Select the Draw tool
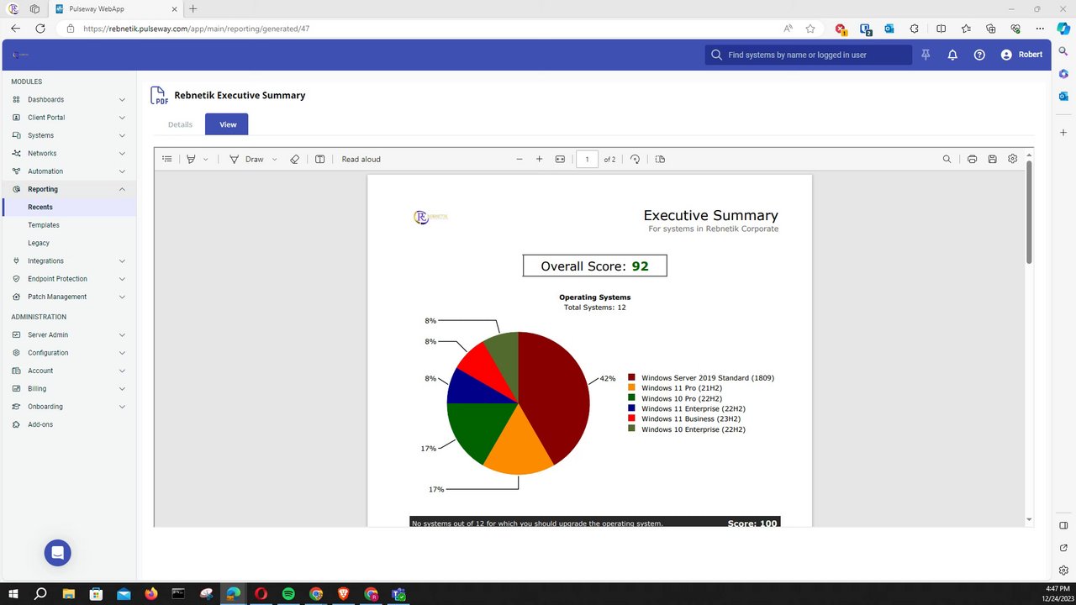Image resolution: width=1076 pixels, height=605 pixels. tap(246, 159)
